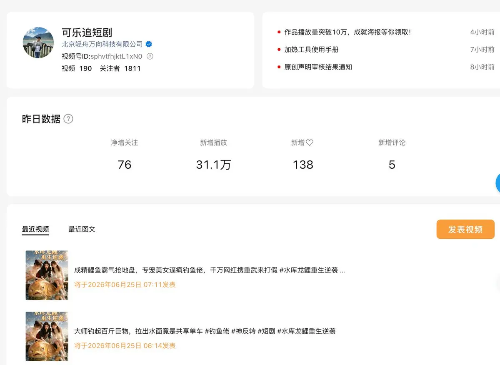Open video titled 大师钓起百斤巨物
Viewport: 500px width, 365px height.
coord(205,331)
